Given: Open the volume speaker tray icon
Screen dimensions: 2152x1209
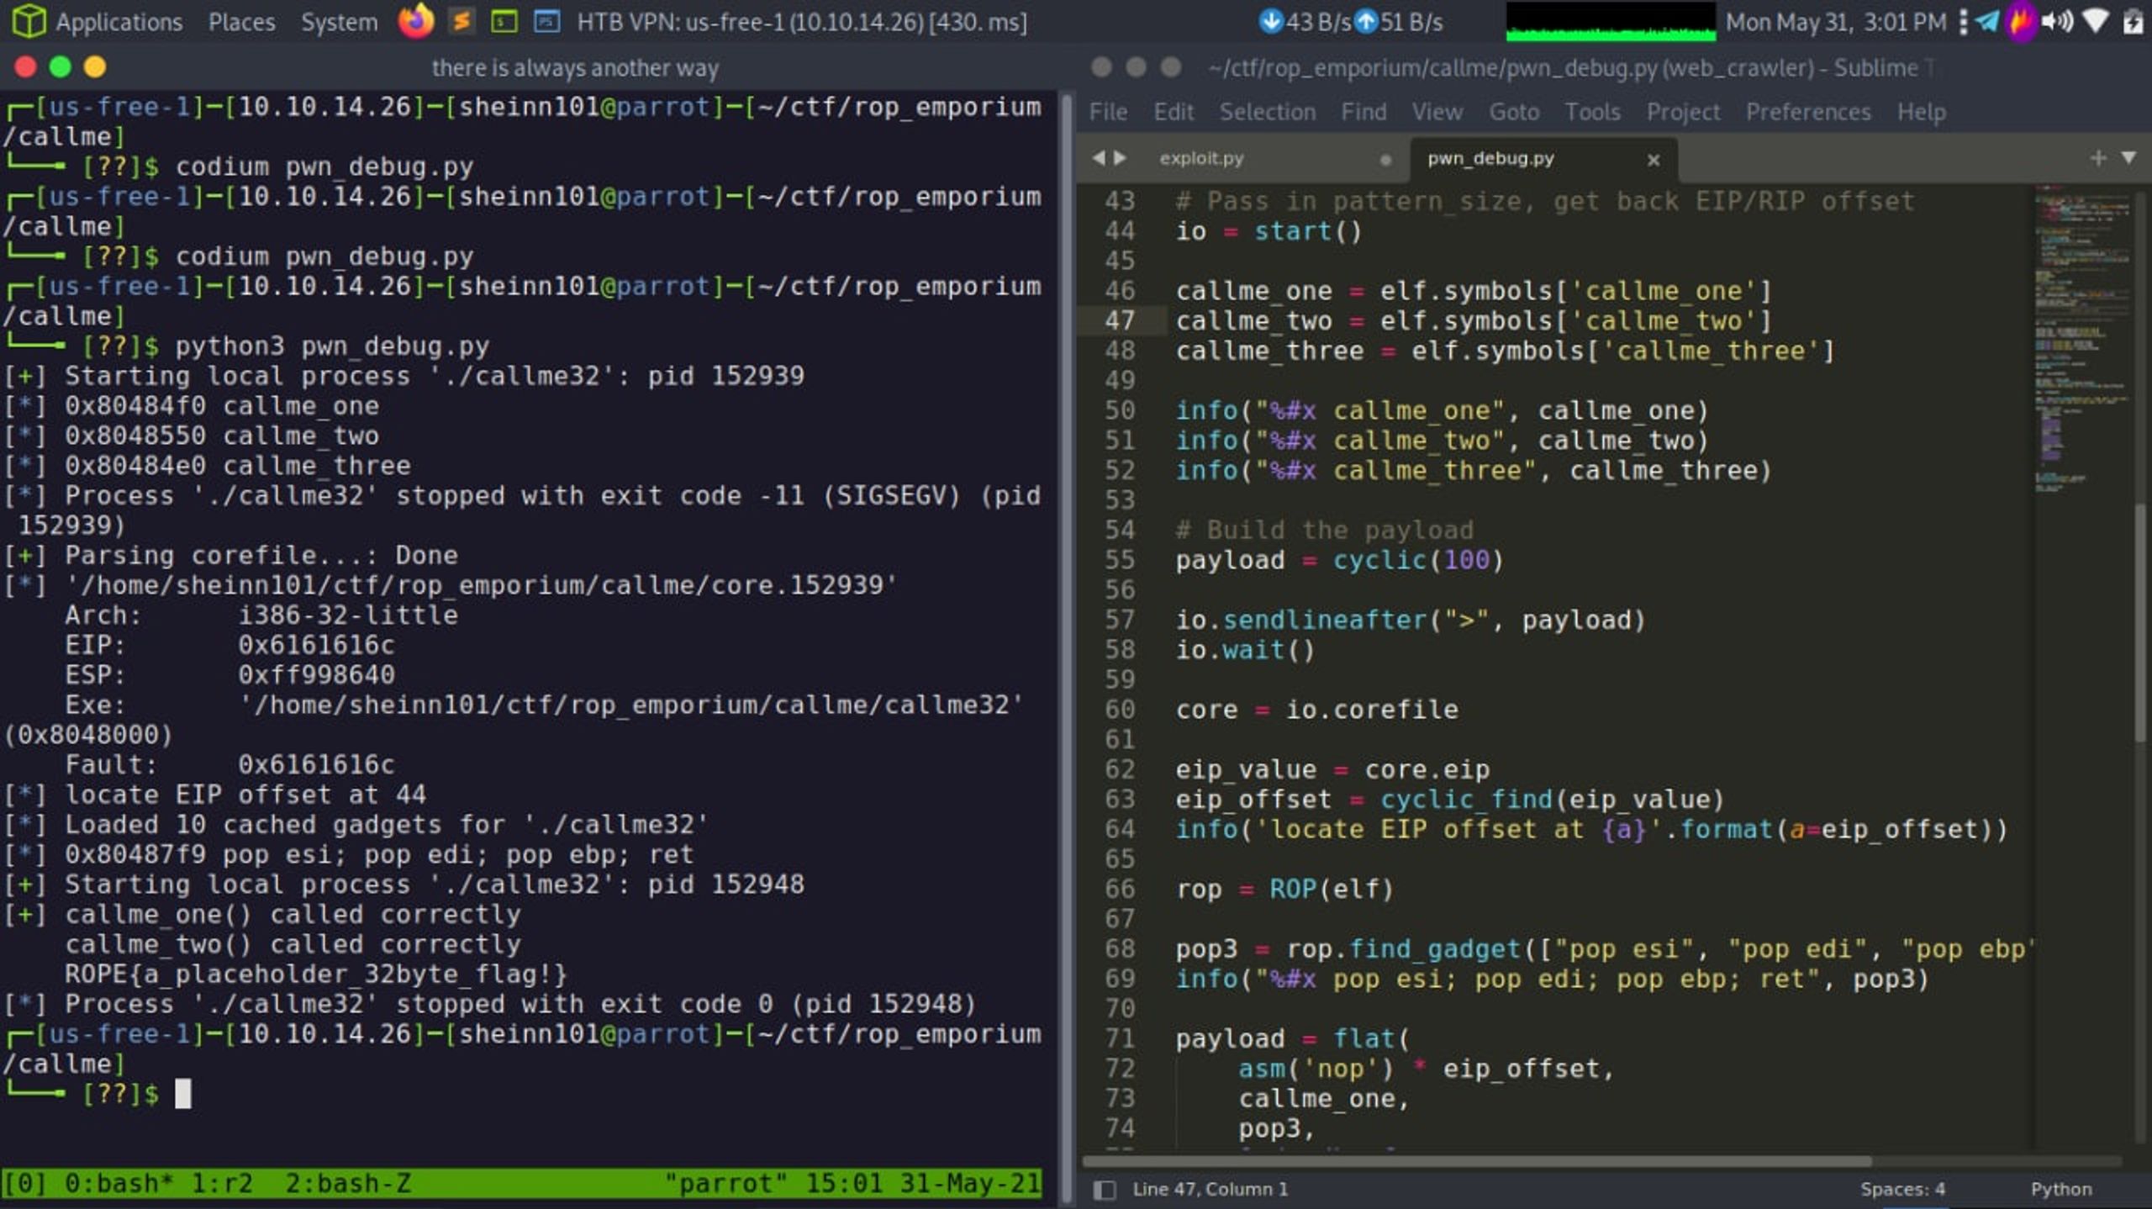Looking at the screenshot, I should (x=2057, y=21).
